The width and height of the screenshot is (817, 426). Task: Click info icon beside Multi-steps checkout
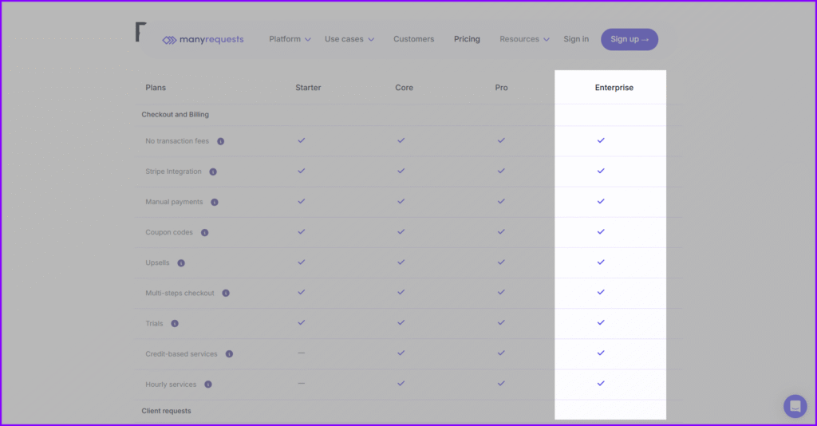(x=226, y=294)
